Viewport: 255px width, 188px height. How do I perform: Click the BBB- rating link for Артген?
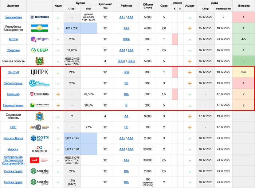[x=126, y=39]
